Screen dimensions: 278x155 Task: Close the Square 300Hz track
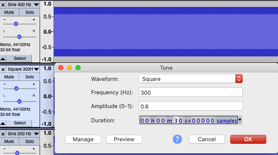click(3, 69)
